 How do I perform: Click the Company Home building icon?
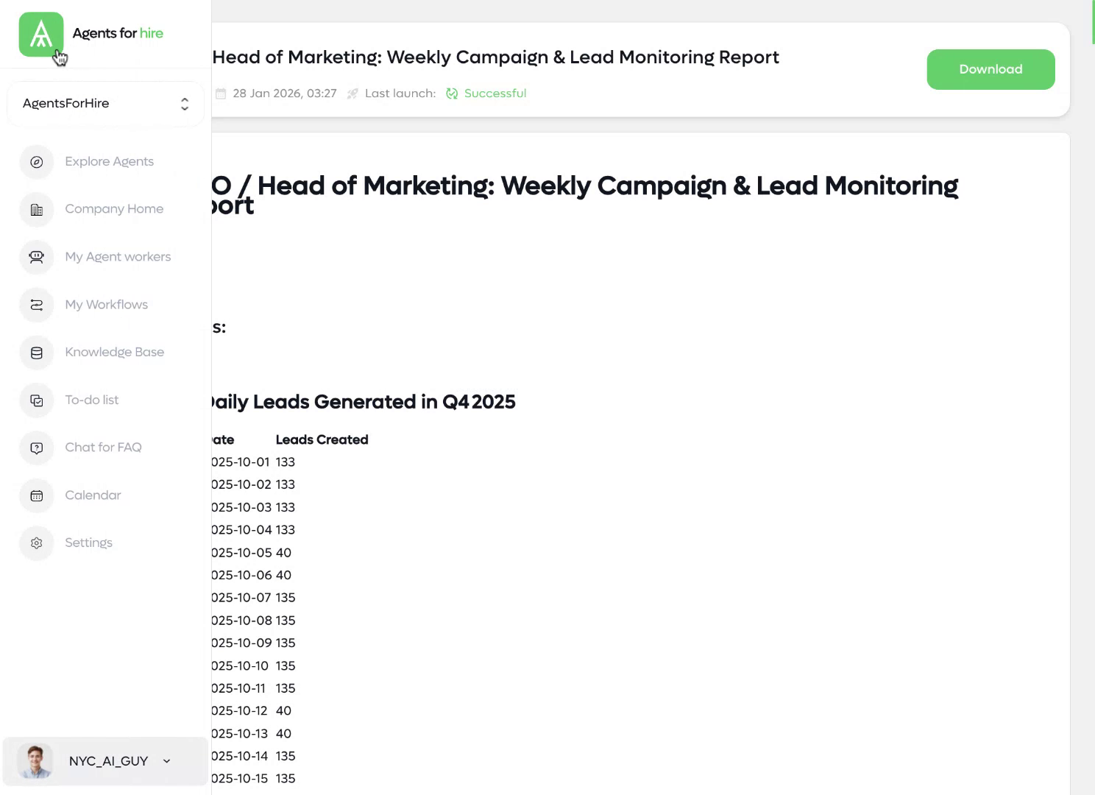pyautogui.click(x=37, y=210)
